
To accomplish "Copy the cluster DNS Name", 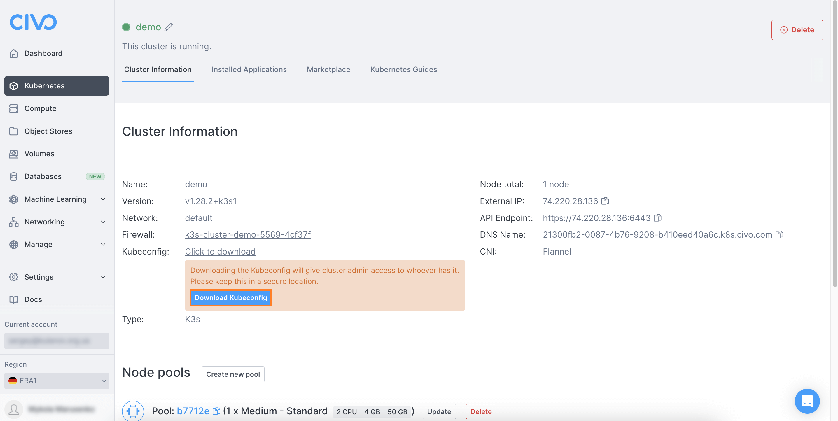I will [x=779, y=234].
